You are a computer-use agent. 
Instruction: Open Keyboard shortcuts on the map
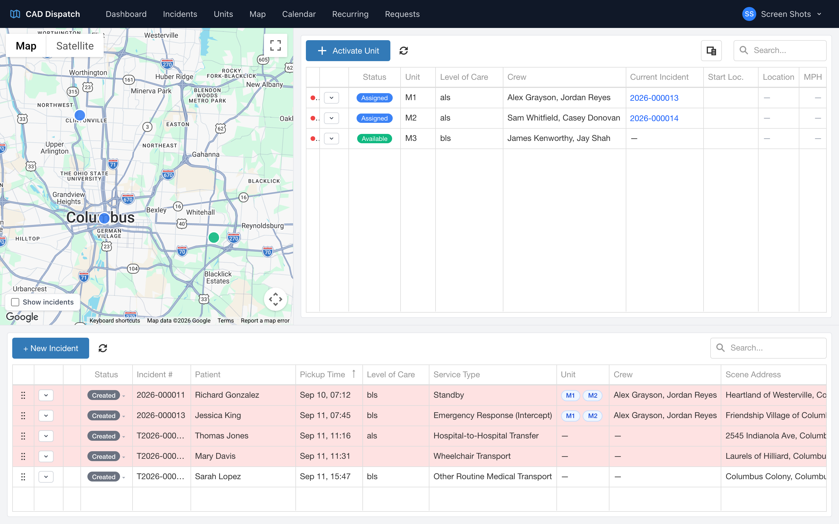pyautogui.click(x=115, y=321)
